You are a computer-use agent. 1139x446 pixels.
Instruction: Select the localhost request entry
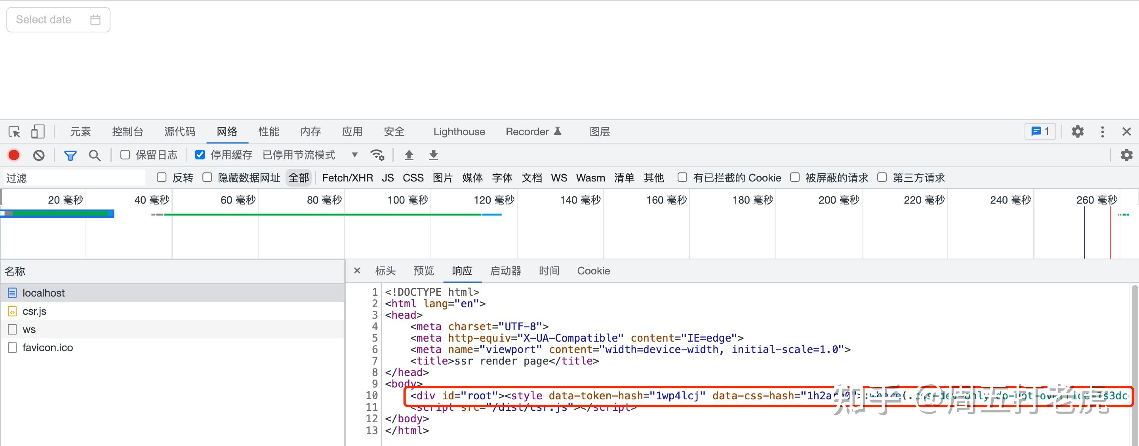point(44,292)
